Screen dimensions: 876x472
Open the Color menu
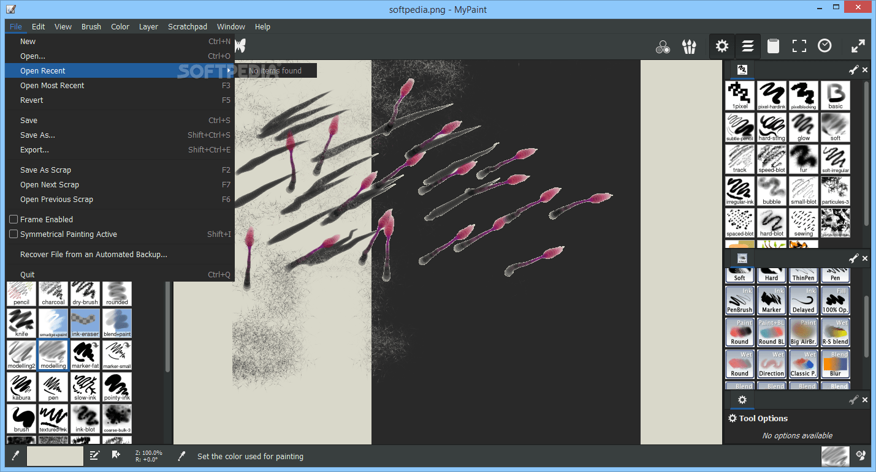click(120, 26)
